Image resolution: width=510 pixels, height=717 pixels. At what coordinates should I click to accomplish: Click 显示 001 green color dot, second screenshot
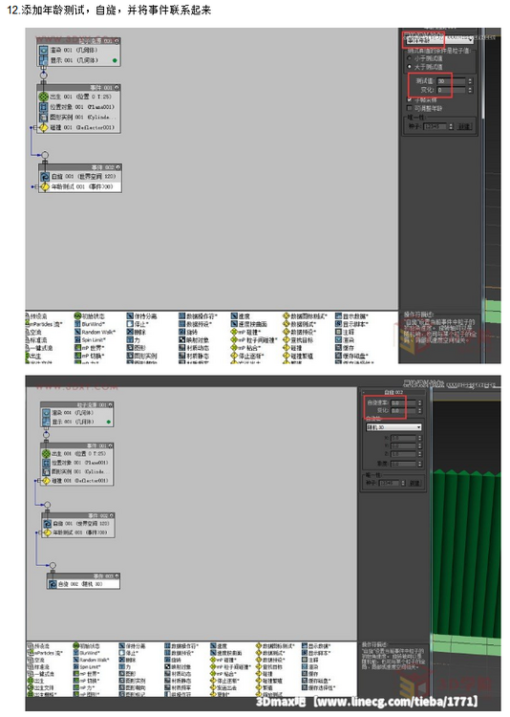[109, 422]
